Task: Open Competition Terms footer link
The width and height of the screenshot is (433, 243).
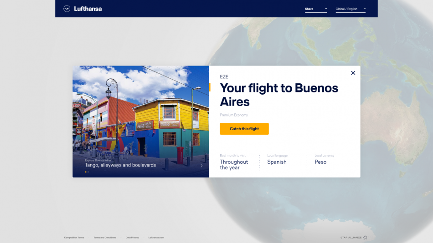Action: pos(74,238)
